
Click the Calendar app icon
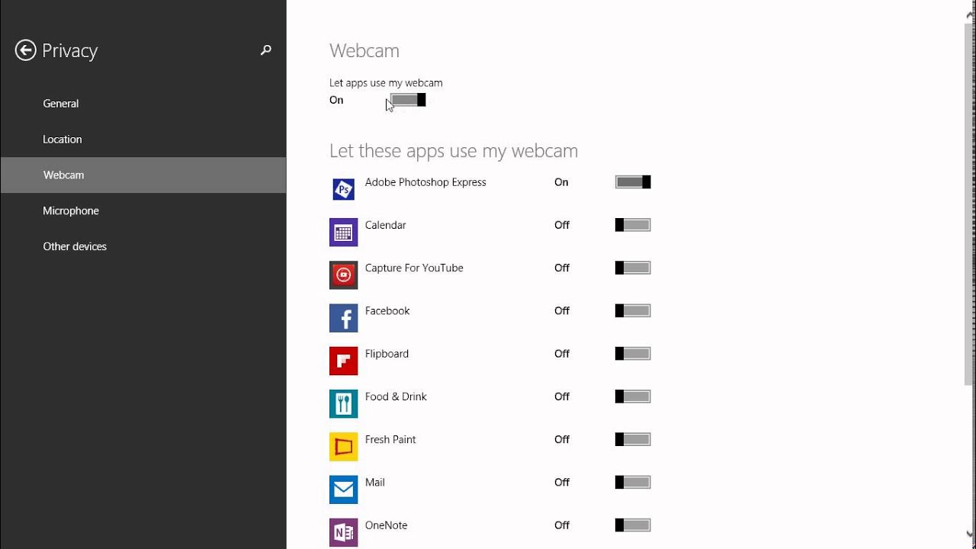(x=343, y=232)
